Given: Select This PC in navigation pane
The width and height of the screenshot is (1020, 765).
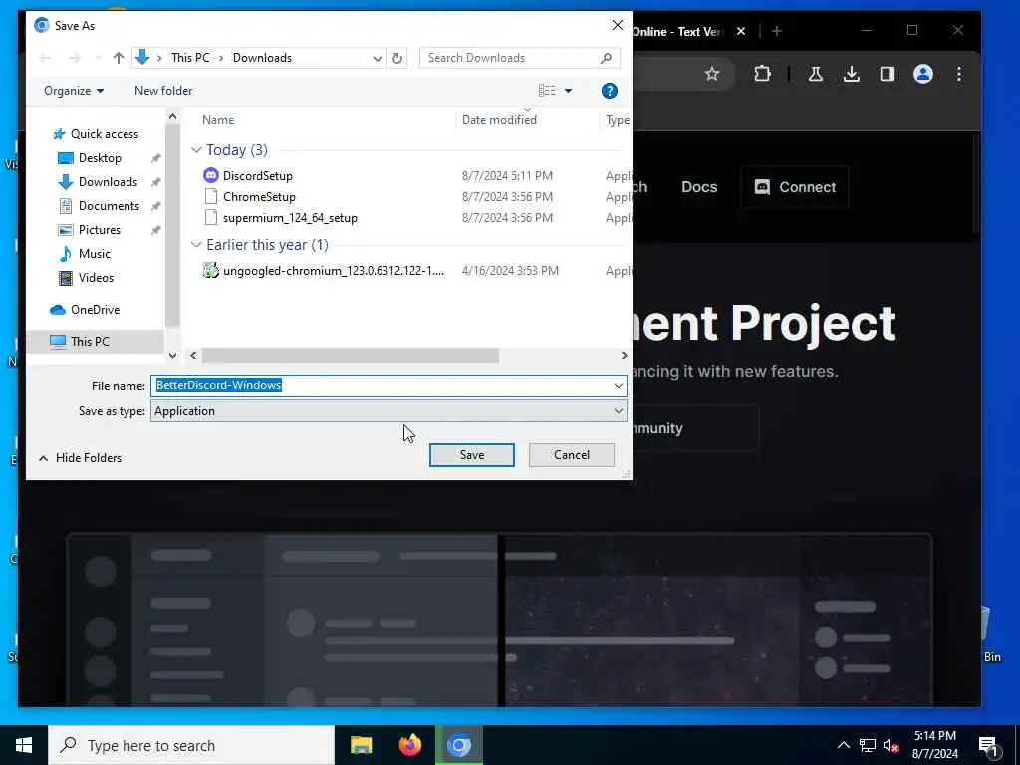Looking at the screenshot, I should click(x=95, y=341).
